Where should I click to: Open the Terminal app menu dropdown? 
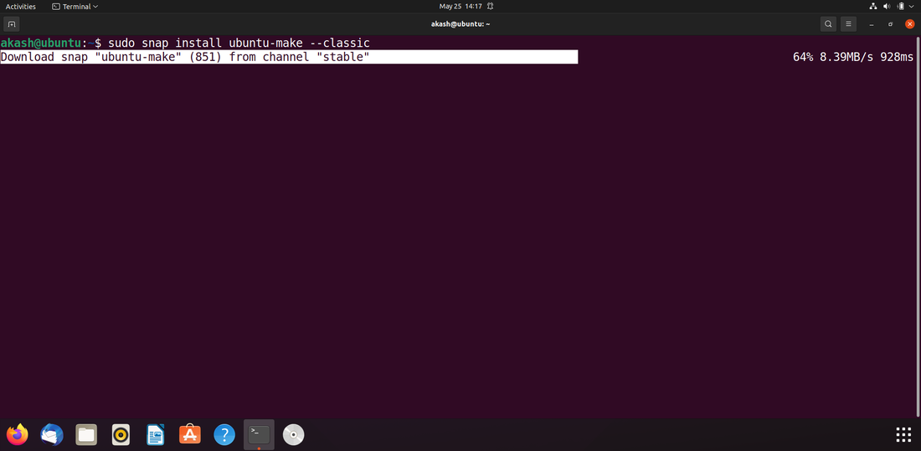pos(75,7)
